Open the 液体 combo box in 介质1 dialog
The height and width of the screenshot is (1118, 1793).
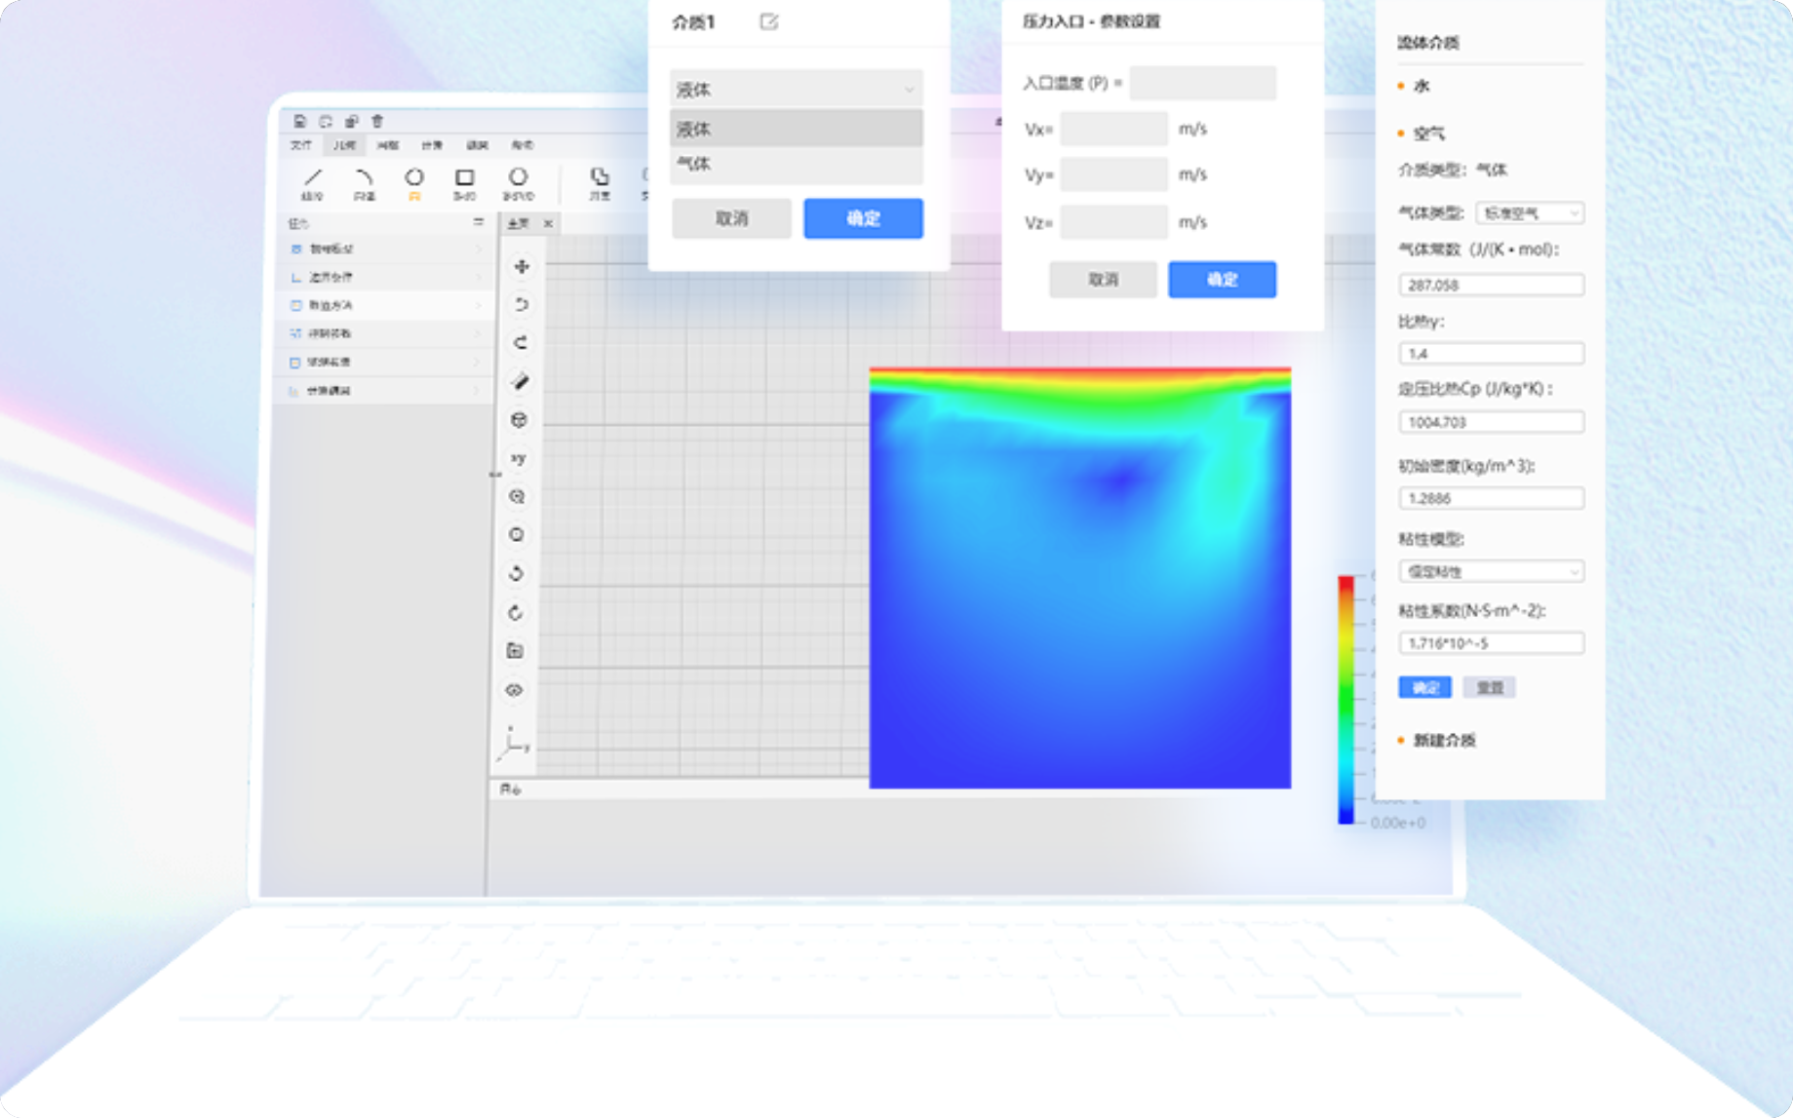[x=797, y=89]
